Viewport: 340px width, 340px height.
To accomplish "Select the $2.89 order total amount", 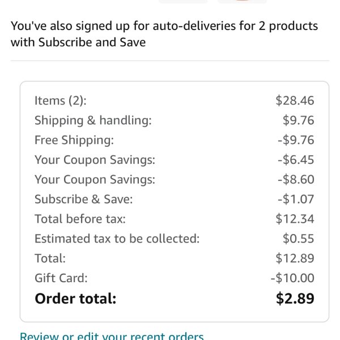I will point(295,299).
